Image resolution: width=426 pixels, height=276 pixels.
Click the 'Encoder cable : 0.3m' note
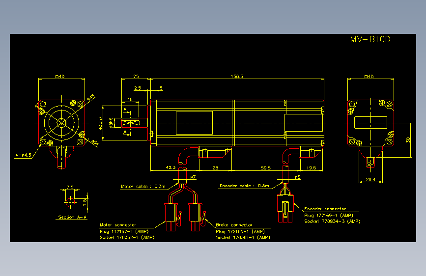click(244, 186)
